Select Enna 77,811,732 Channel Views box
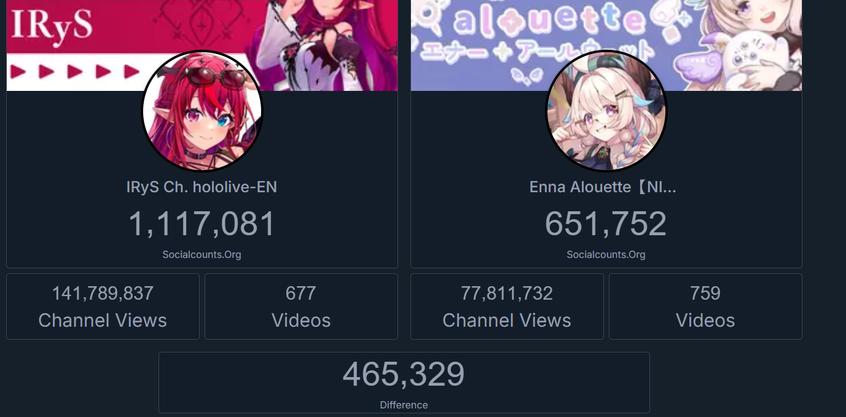Screen dimensions: 846x417 [507, 306]
